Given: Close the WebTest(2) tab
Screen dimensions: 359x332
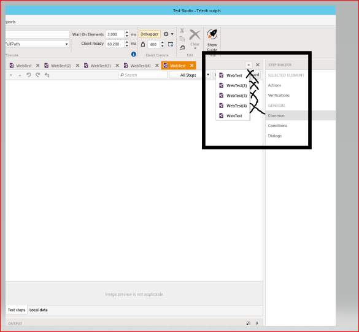Looking at the screenshot, I should (x=77, y=66).
